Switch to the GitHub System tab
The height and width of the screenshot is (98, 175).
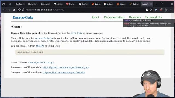coord(84,4)
